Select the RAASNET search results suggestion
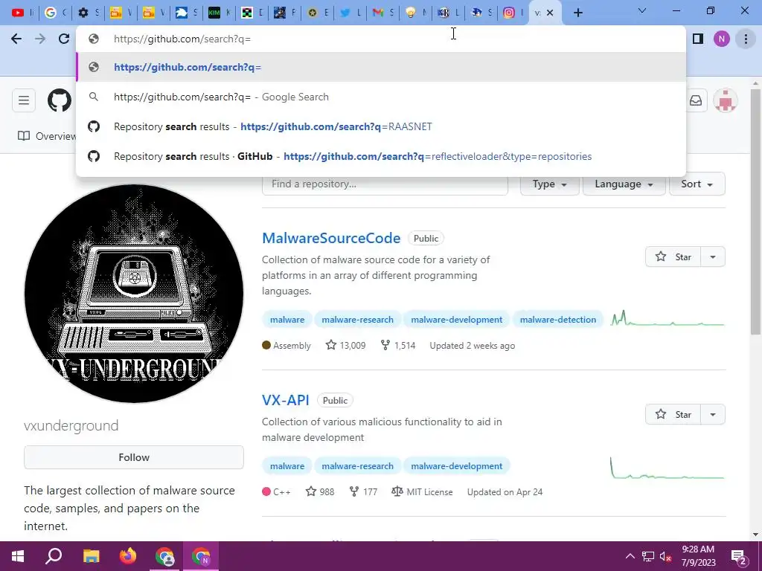This screenshot has width=762, height=571. click(x=381, y=126)
